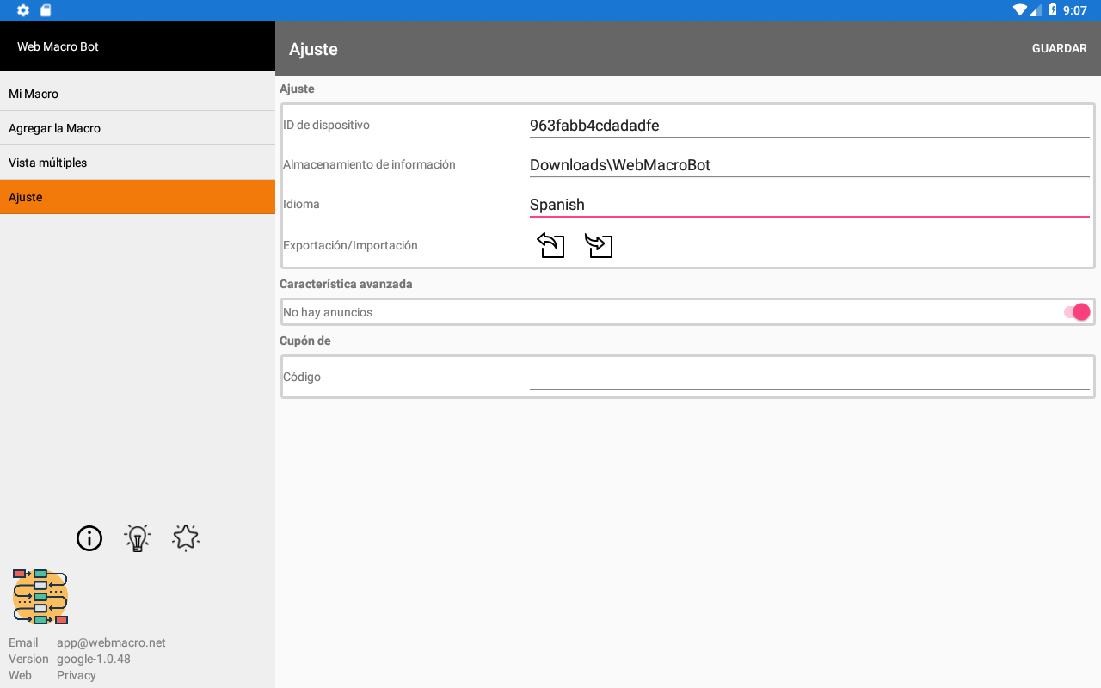Open Mi Macro menu item
Viewport: 1101px width, 688px height.
pos(138,94)
